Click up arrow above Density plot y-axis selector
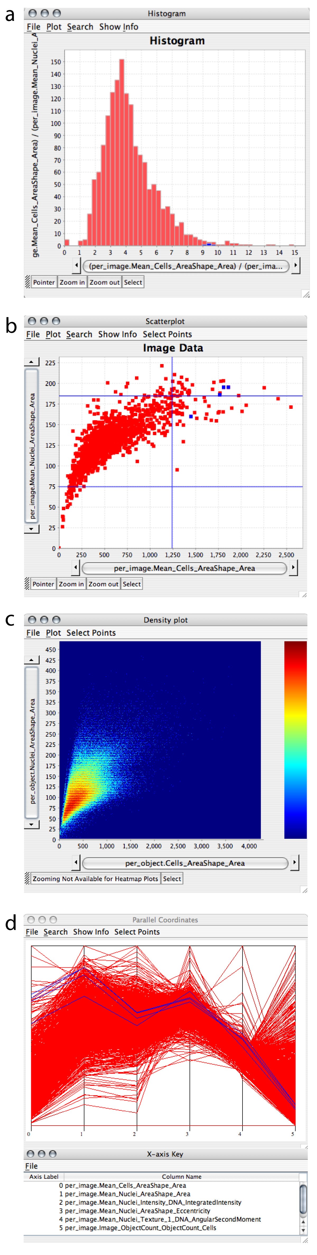The image size is (317, 1255). (x=32, y=660)
